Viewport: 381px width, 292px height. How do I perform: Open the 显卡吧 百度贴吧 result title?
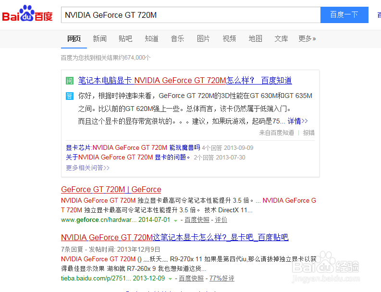coord(175,237)
